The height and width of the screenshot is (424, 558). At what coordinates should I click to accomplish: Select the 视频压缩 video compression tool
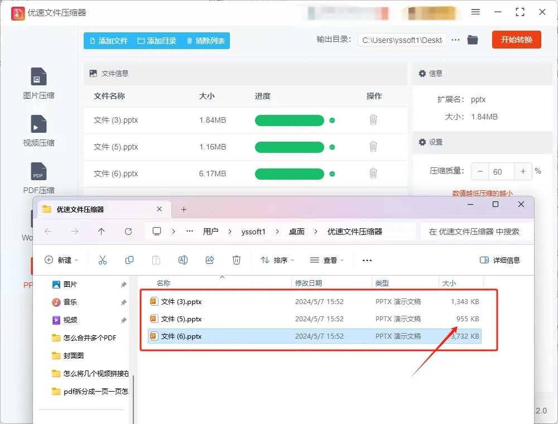[38, 129]
